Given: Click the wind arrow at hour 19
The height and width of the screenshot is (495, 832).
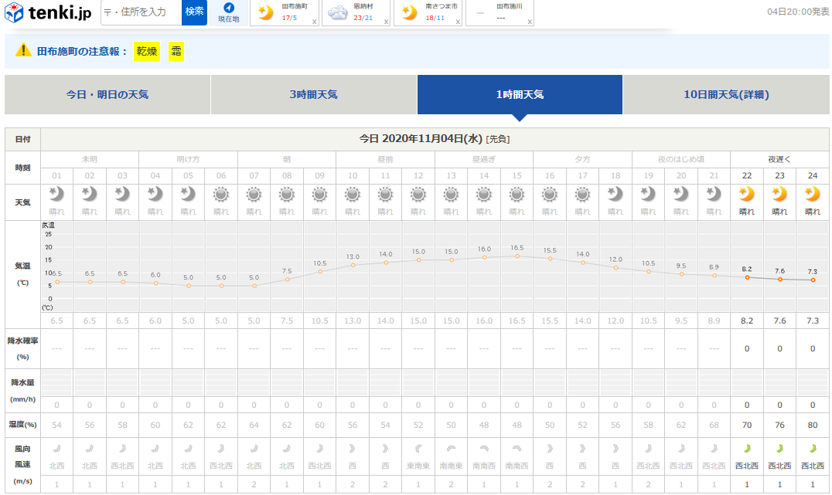Looking at the screenshot, I should pyautogui.click(x=649, y=449).
